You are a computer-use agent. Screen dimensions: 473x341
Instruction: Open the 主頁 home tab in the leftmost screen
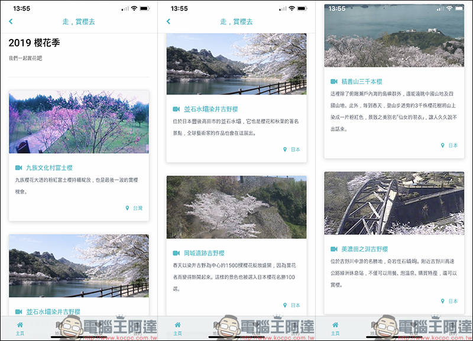pyautogui.click(x=20, y=327)
